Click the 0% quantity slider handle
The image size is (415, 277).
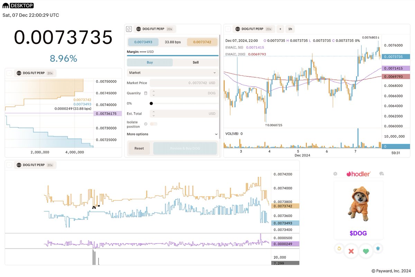click(151, 103)
